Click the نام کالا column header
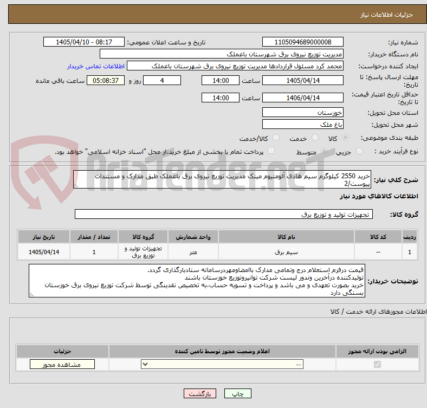Image resolution: width=427 pixels, height=408 pixels. [286, 237]
